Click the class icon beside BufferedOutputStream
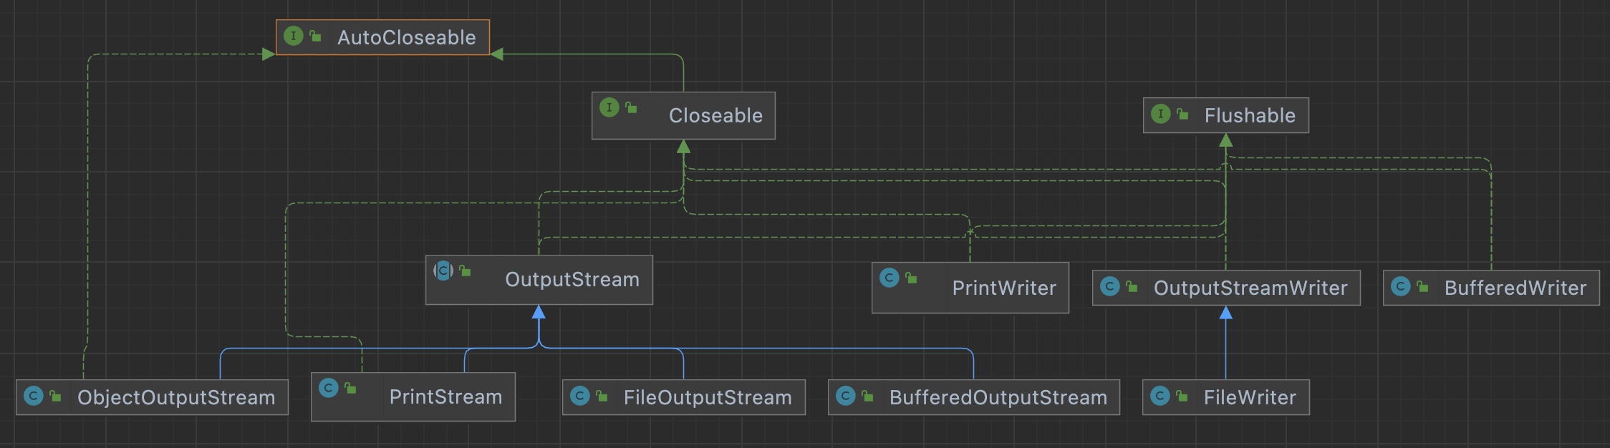The width and height of the screenshot is (1610, 448). tap(846, 396)
